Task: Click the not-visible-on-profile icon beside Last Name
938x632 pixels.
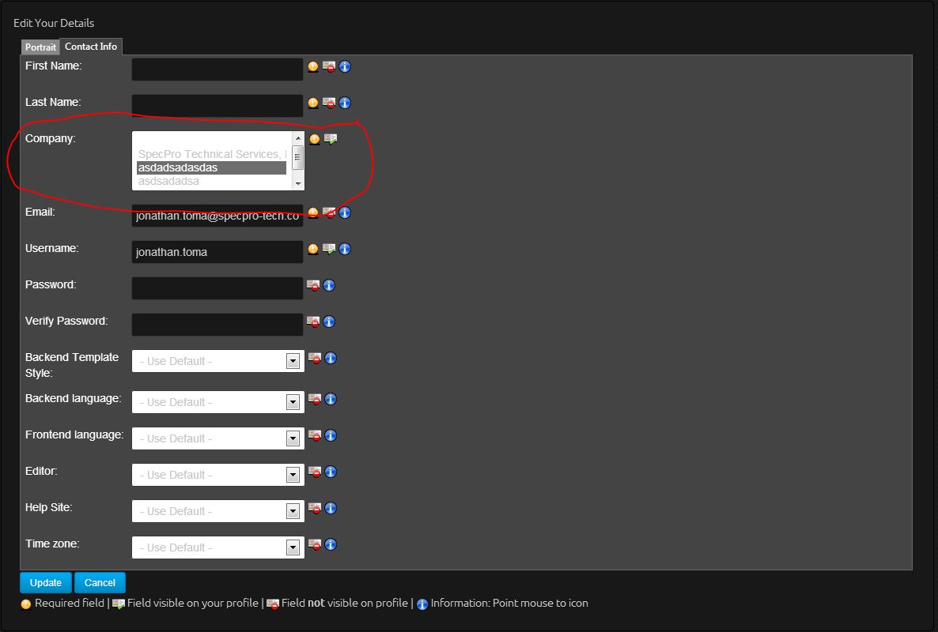Action: click(x=329, y=103)
